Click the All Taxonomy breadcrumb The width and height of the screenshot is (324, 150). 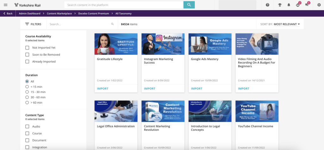tap(123, 13)
